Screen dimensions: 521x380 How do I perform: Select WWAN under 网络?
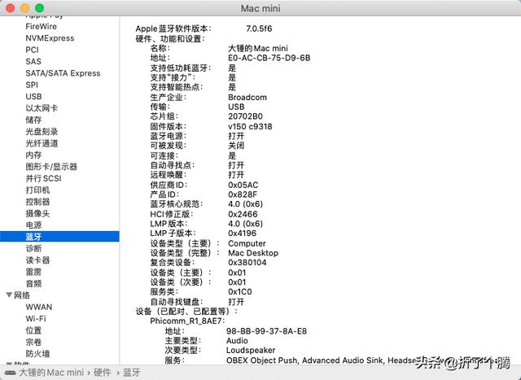click(39, 307)
